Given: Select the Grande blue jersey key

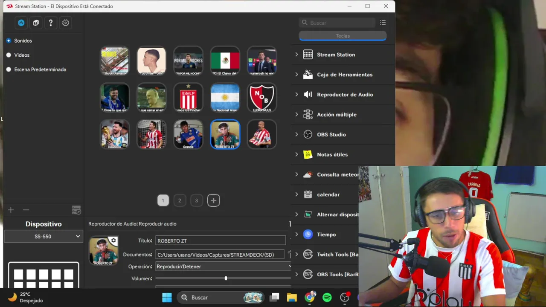Looking at the screenshot, I should pos(188,134).
